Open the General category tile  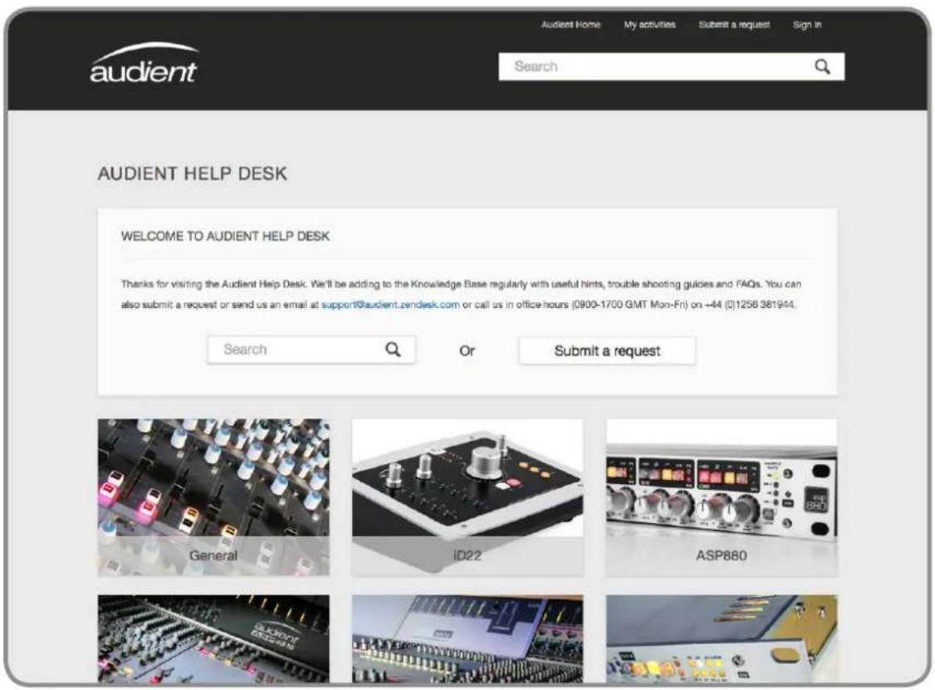[213, 497]
